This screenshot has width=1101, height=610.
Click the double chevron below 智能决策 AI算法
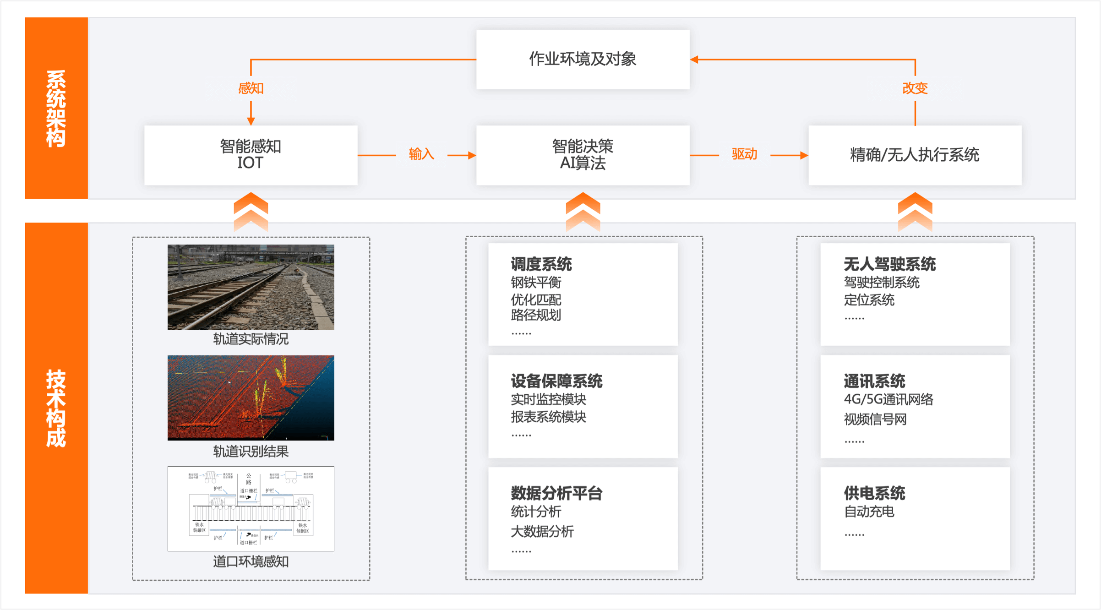(583, 212)
